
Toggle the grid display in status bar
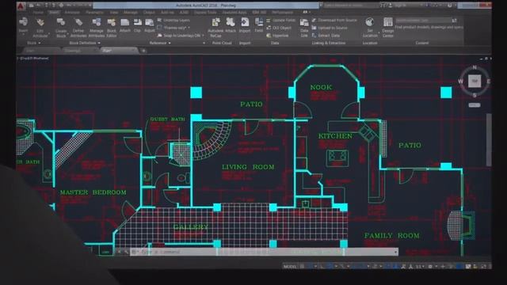click(x=303, y=267)
